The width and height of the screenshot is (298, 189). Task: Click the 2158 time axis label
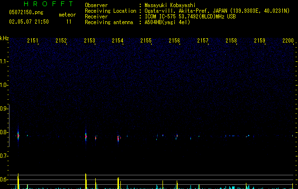pyautogui.click(x=231, y=40)
